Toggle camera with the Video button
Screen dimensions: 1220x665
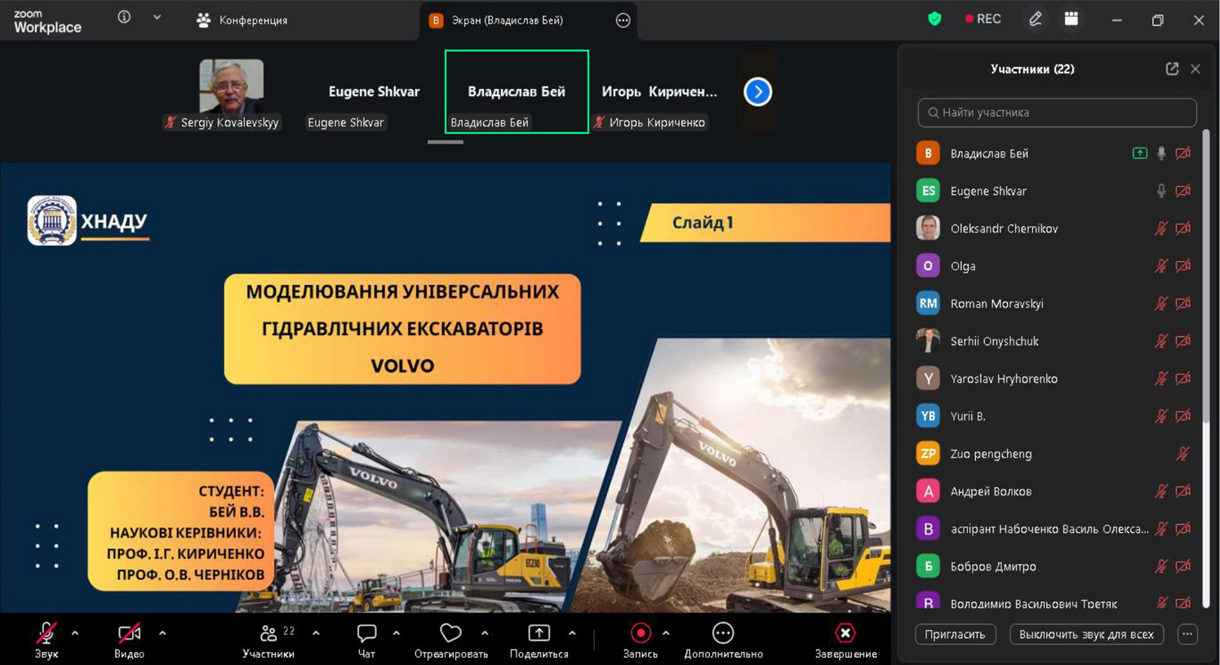coord(129,633)
